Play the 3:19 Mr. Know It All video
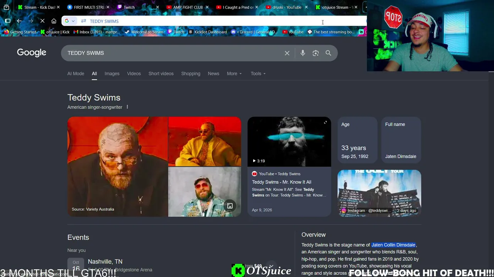 (289, 142)
